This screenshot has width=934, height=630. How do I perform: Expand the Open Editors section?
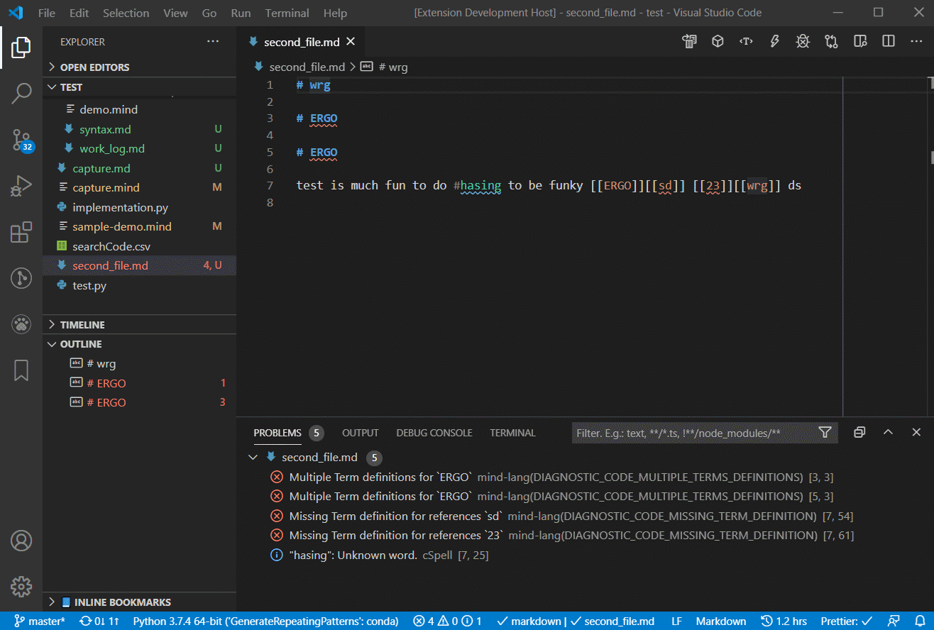[x=94, y=67]
